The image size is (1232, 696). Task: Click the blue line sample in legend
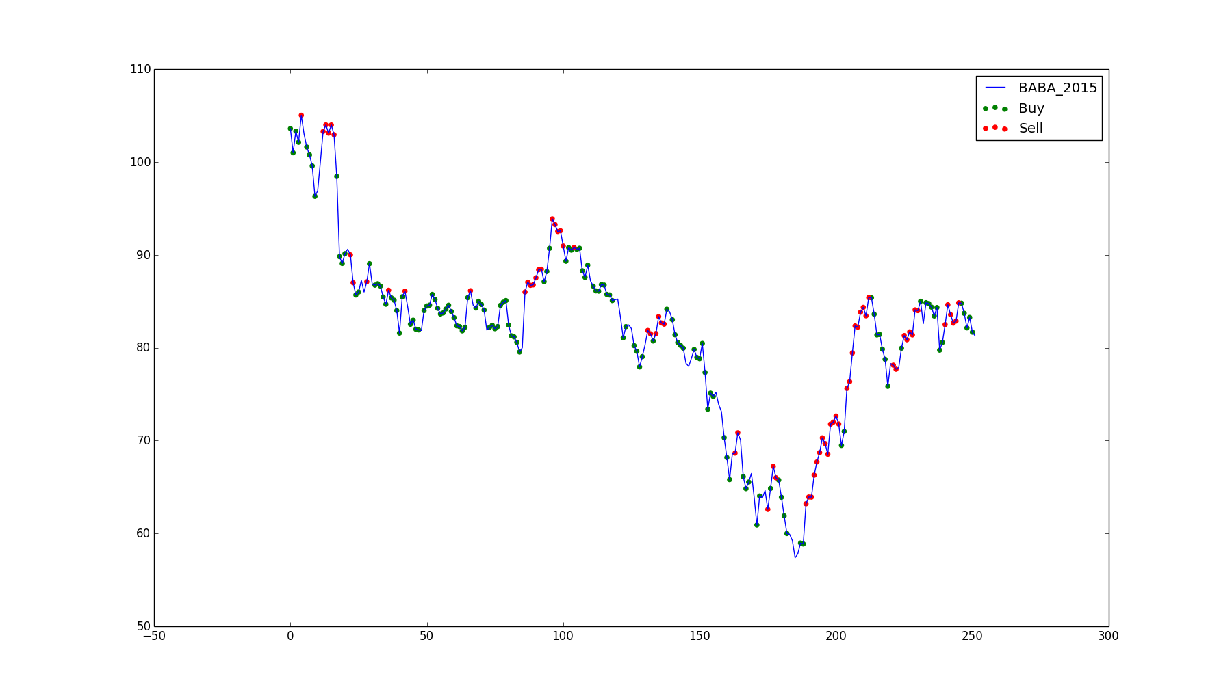click(x=995, y=88)
